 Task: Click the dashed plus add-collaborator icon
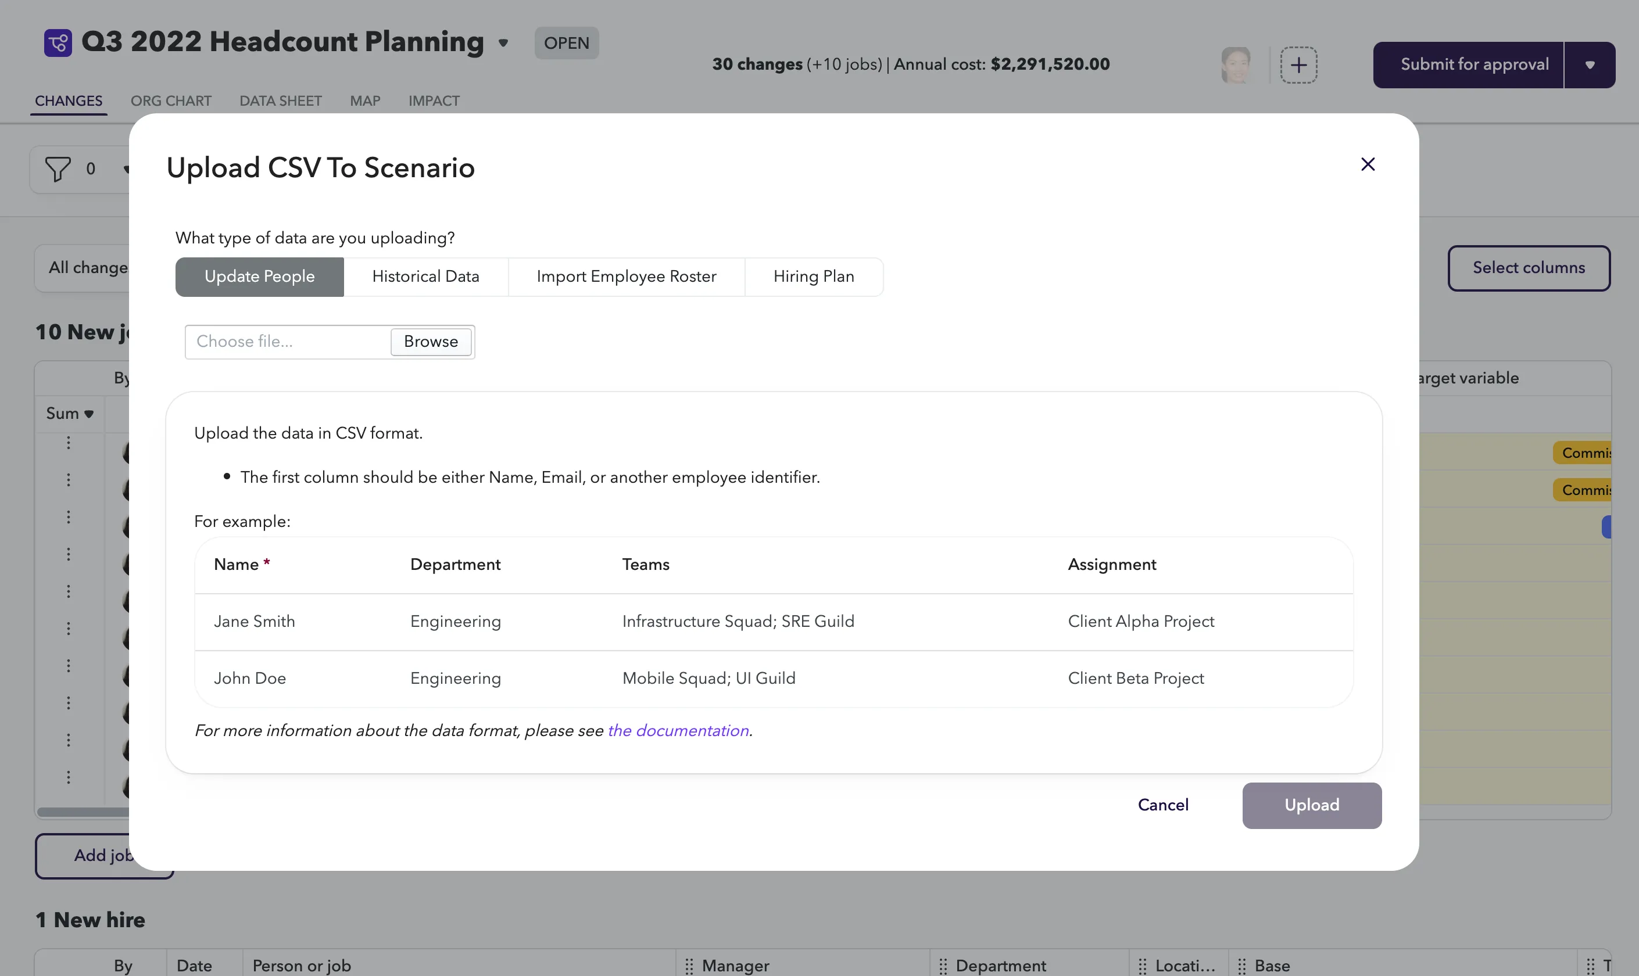[x=1298, y=64]
